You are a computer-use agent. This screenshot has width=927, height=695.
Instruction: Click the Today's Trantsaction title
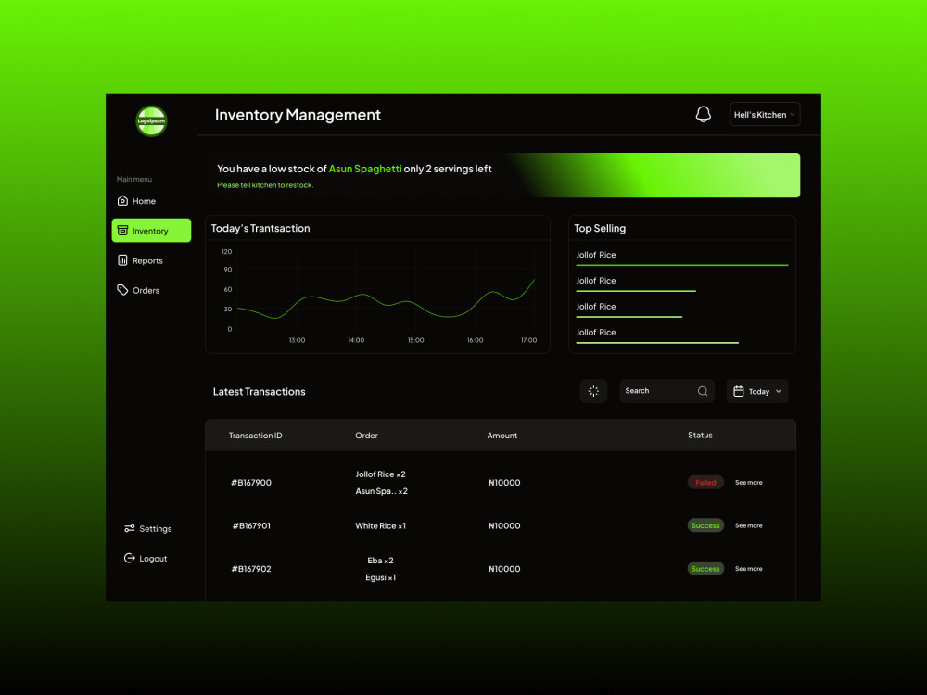[260, 228]
